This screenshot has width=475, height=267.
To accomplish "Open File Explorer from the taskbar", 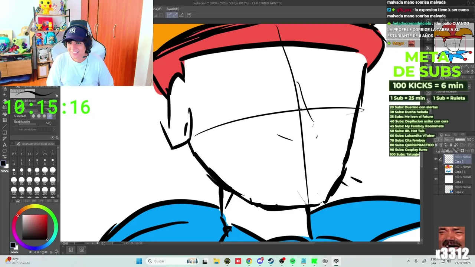I will pyautogui.click(x=216, y=261).
